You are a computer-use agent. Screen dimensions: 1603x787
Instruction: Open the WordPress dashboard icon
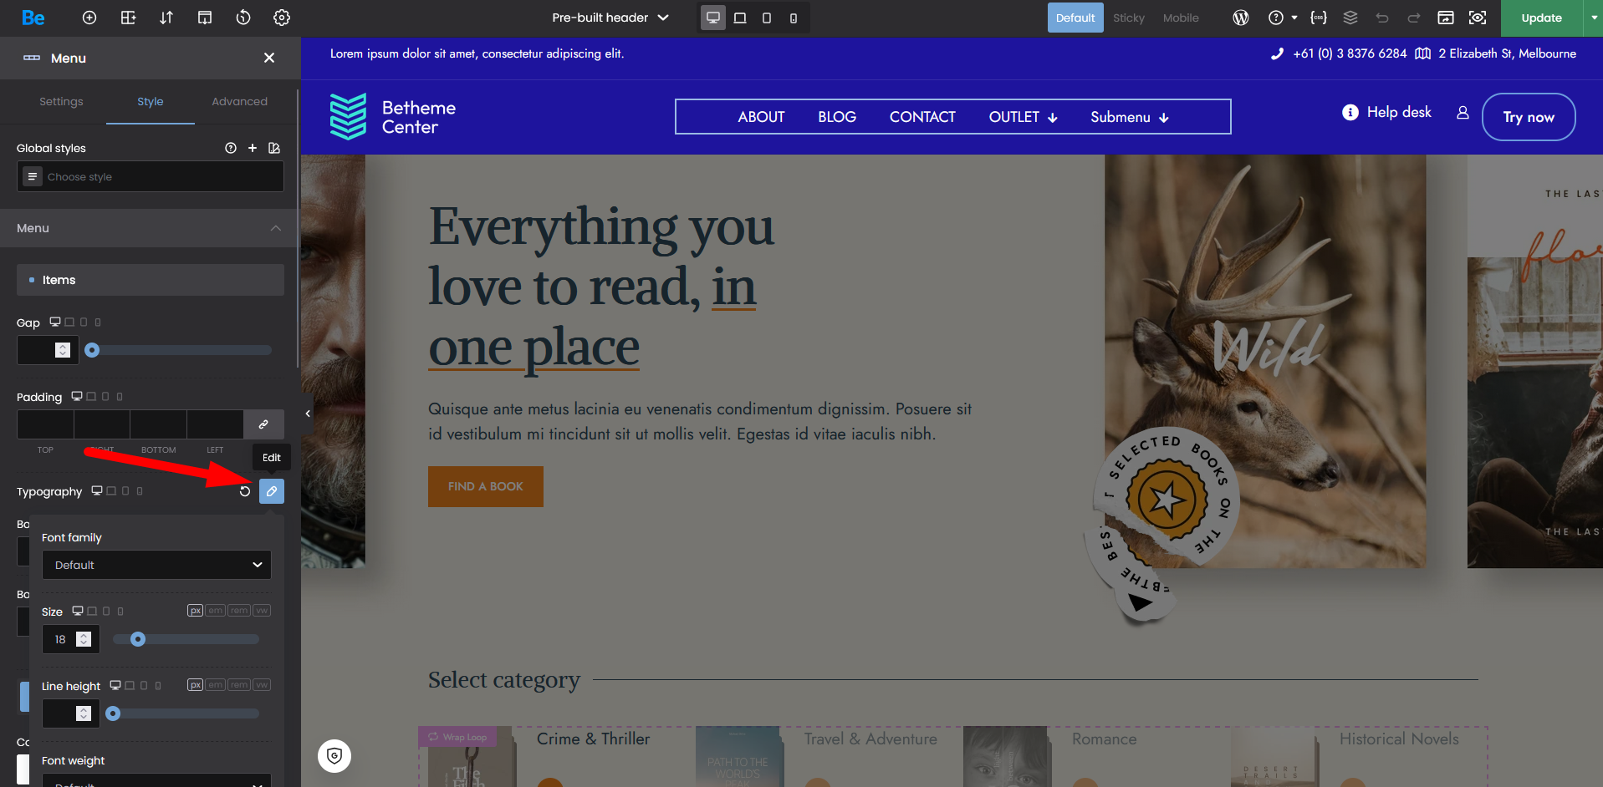(x=1241, y=18)
